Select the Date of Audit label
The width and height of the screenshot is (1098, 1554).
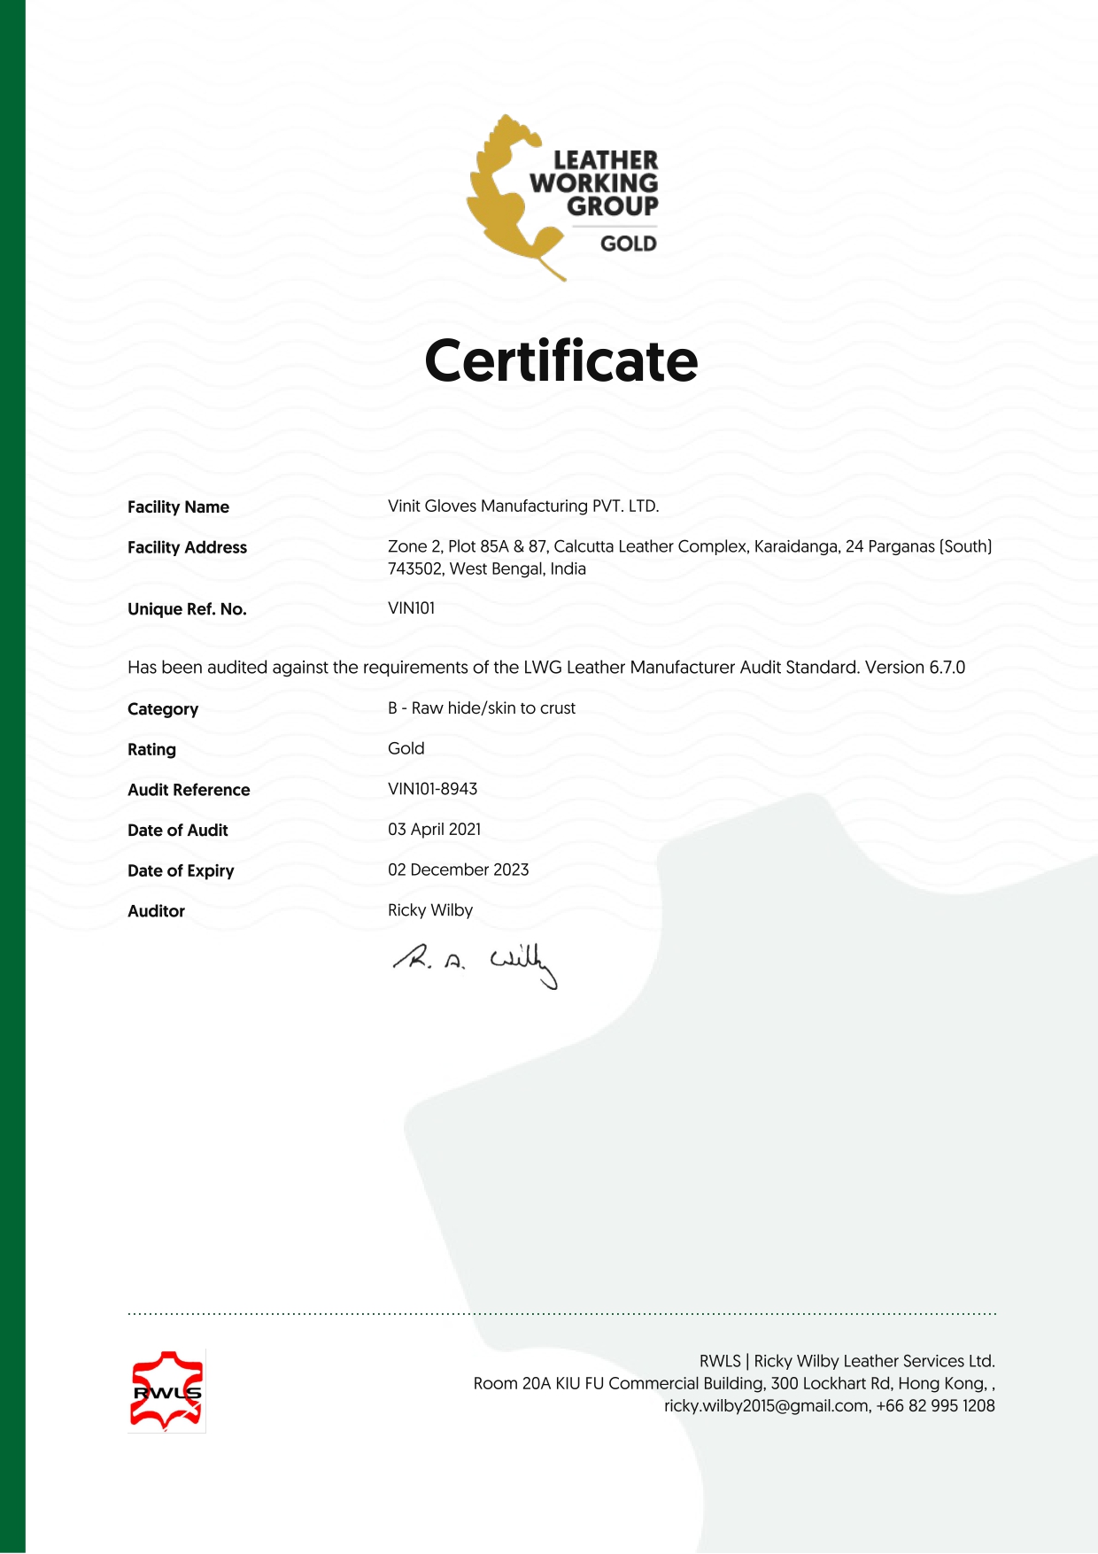178,831
